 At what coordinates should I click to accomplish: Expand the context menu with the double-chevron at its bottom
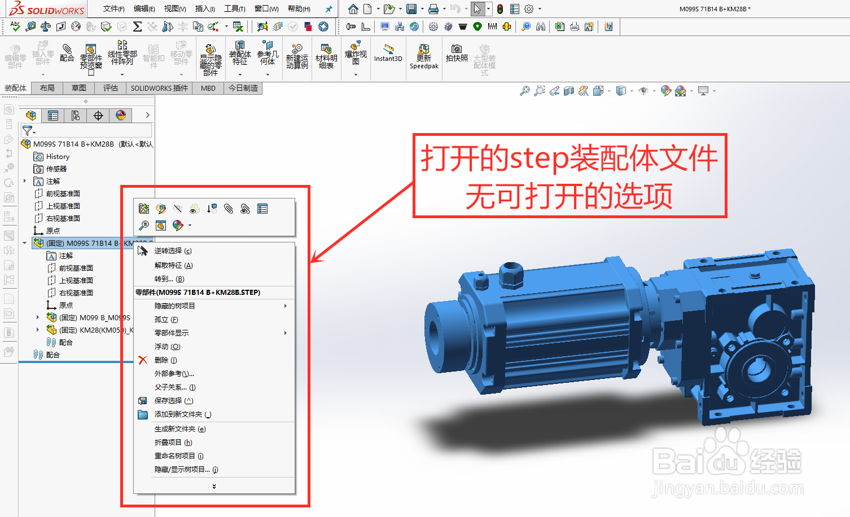click(x=213, y=485)
